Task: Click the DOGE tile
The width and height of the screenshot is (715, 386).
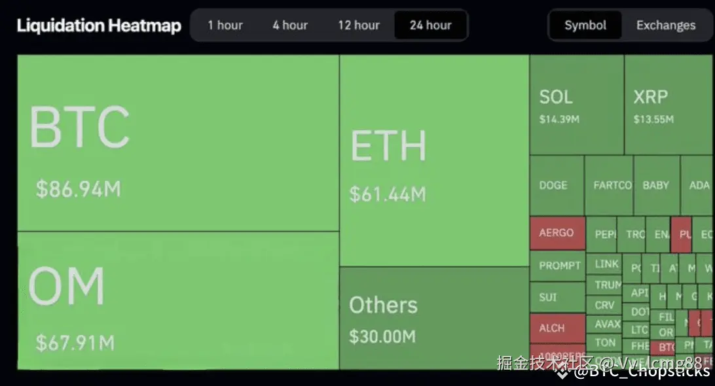Action: (557, 185)
